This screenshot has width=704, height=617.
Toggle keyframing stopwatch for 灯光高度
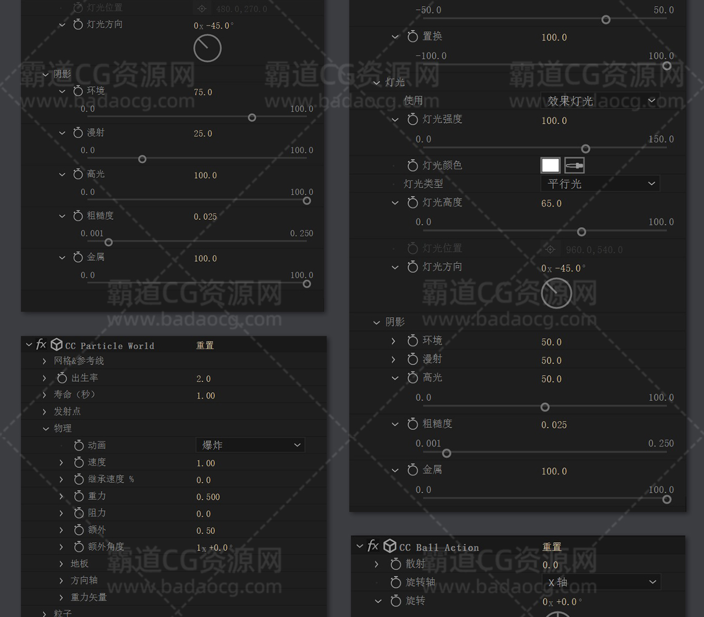coord(413,203)
